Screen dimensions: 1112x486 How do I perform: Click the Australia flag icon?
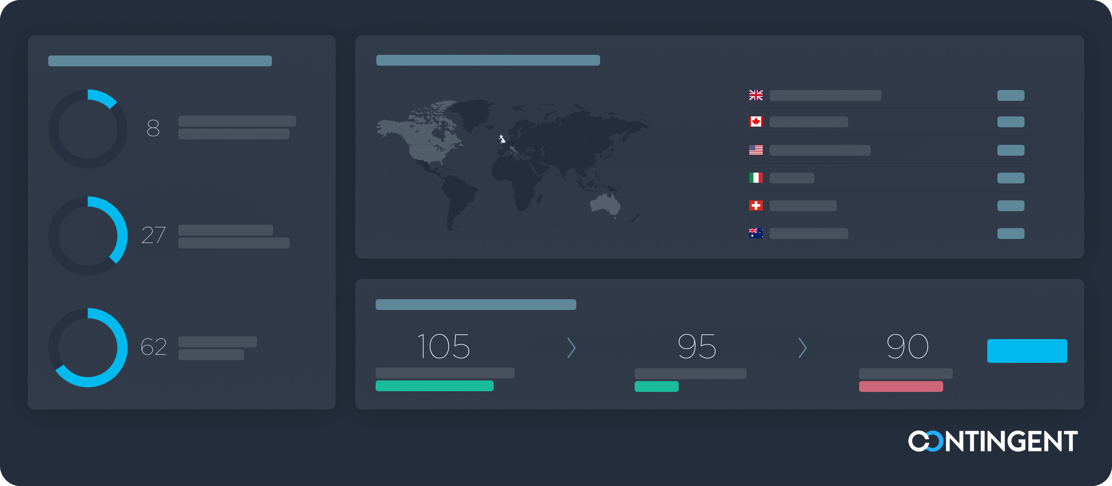point(755,233)
